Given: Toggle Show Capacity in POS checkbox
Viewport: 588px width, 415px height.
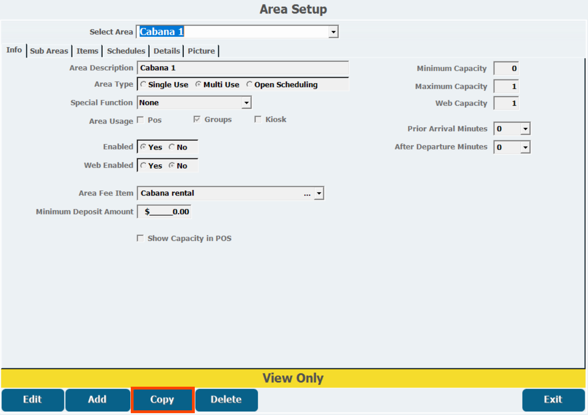Looking at the screenshot, I should coord(141,239).
